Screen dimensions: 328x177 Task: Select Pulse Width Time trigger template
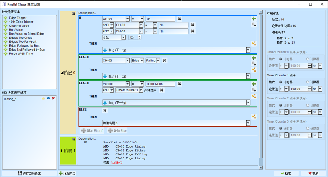[x=21, y=54]
